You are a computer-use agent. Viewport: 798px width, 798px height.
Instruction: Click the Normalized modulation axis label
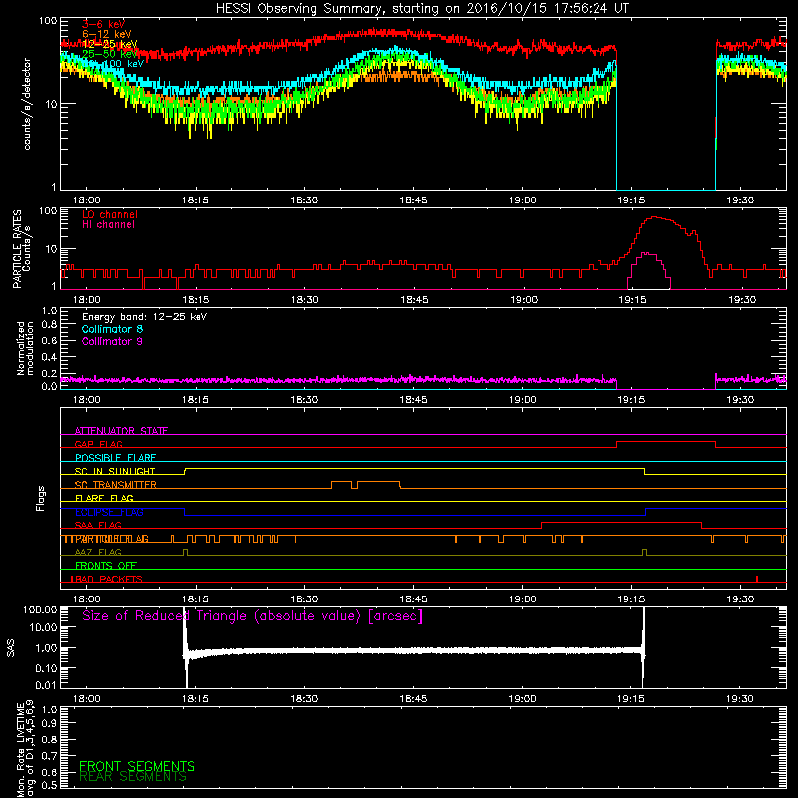pos(25,348)
